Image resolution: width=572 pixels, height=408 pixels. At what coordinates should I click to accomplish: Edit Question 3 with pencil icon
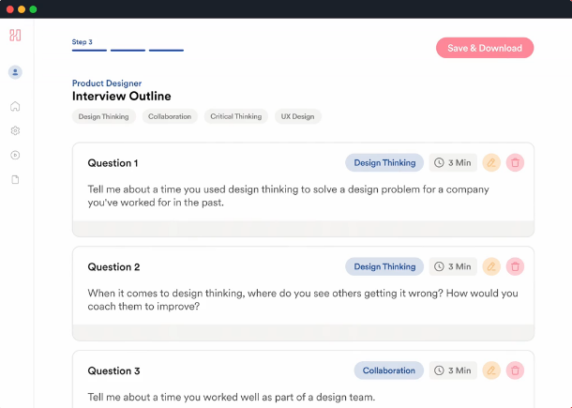click(491, 370)
